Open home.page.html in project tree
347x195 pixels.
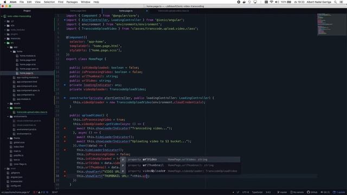[x=28, y=60]
